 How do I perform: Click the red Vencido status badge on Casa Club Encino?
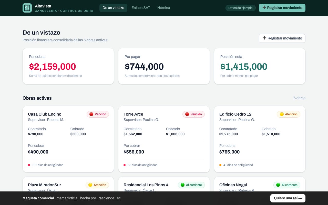98,114
